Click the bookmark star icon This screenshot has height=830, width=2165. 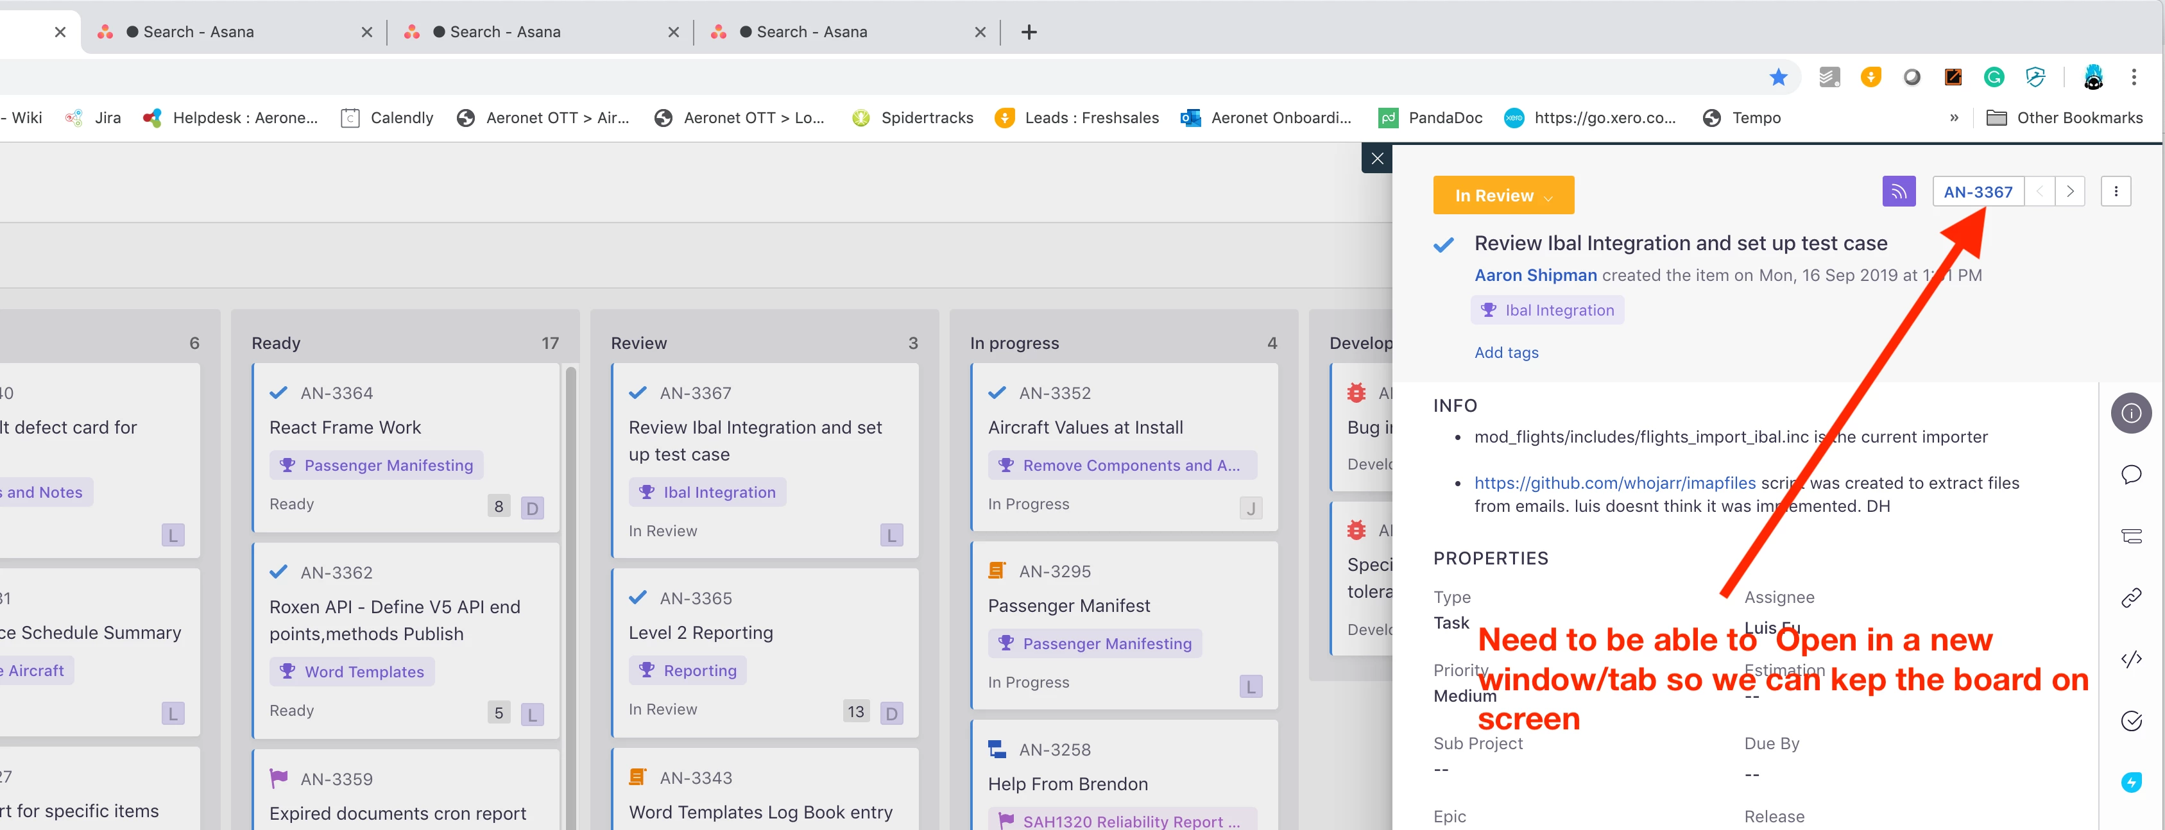click(1777, 77)
